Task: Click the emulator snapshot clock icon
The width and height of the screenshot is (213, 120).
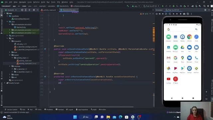Action: (188, 14)
